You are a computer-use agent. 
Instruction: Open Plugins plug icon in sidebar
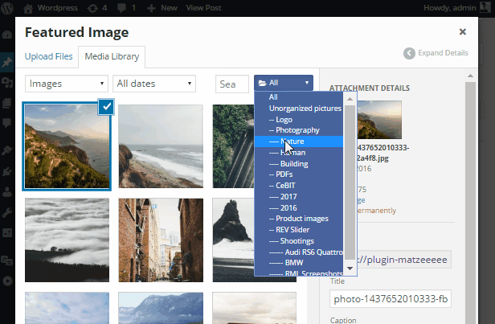tap(7, 171)
